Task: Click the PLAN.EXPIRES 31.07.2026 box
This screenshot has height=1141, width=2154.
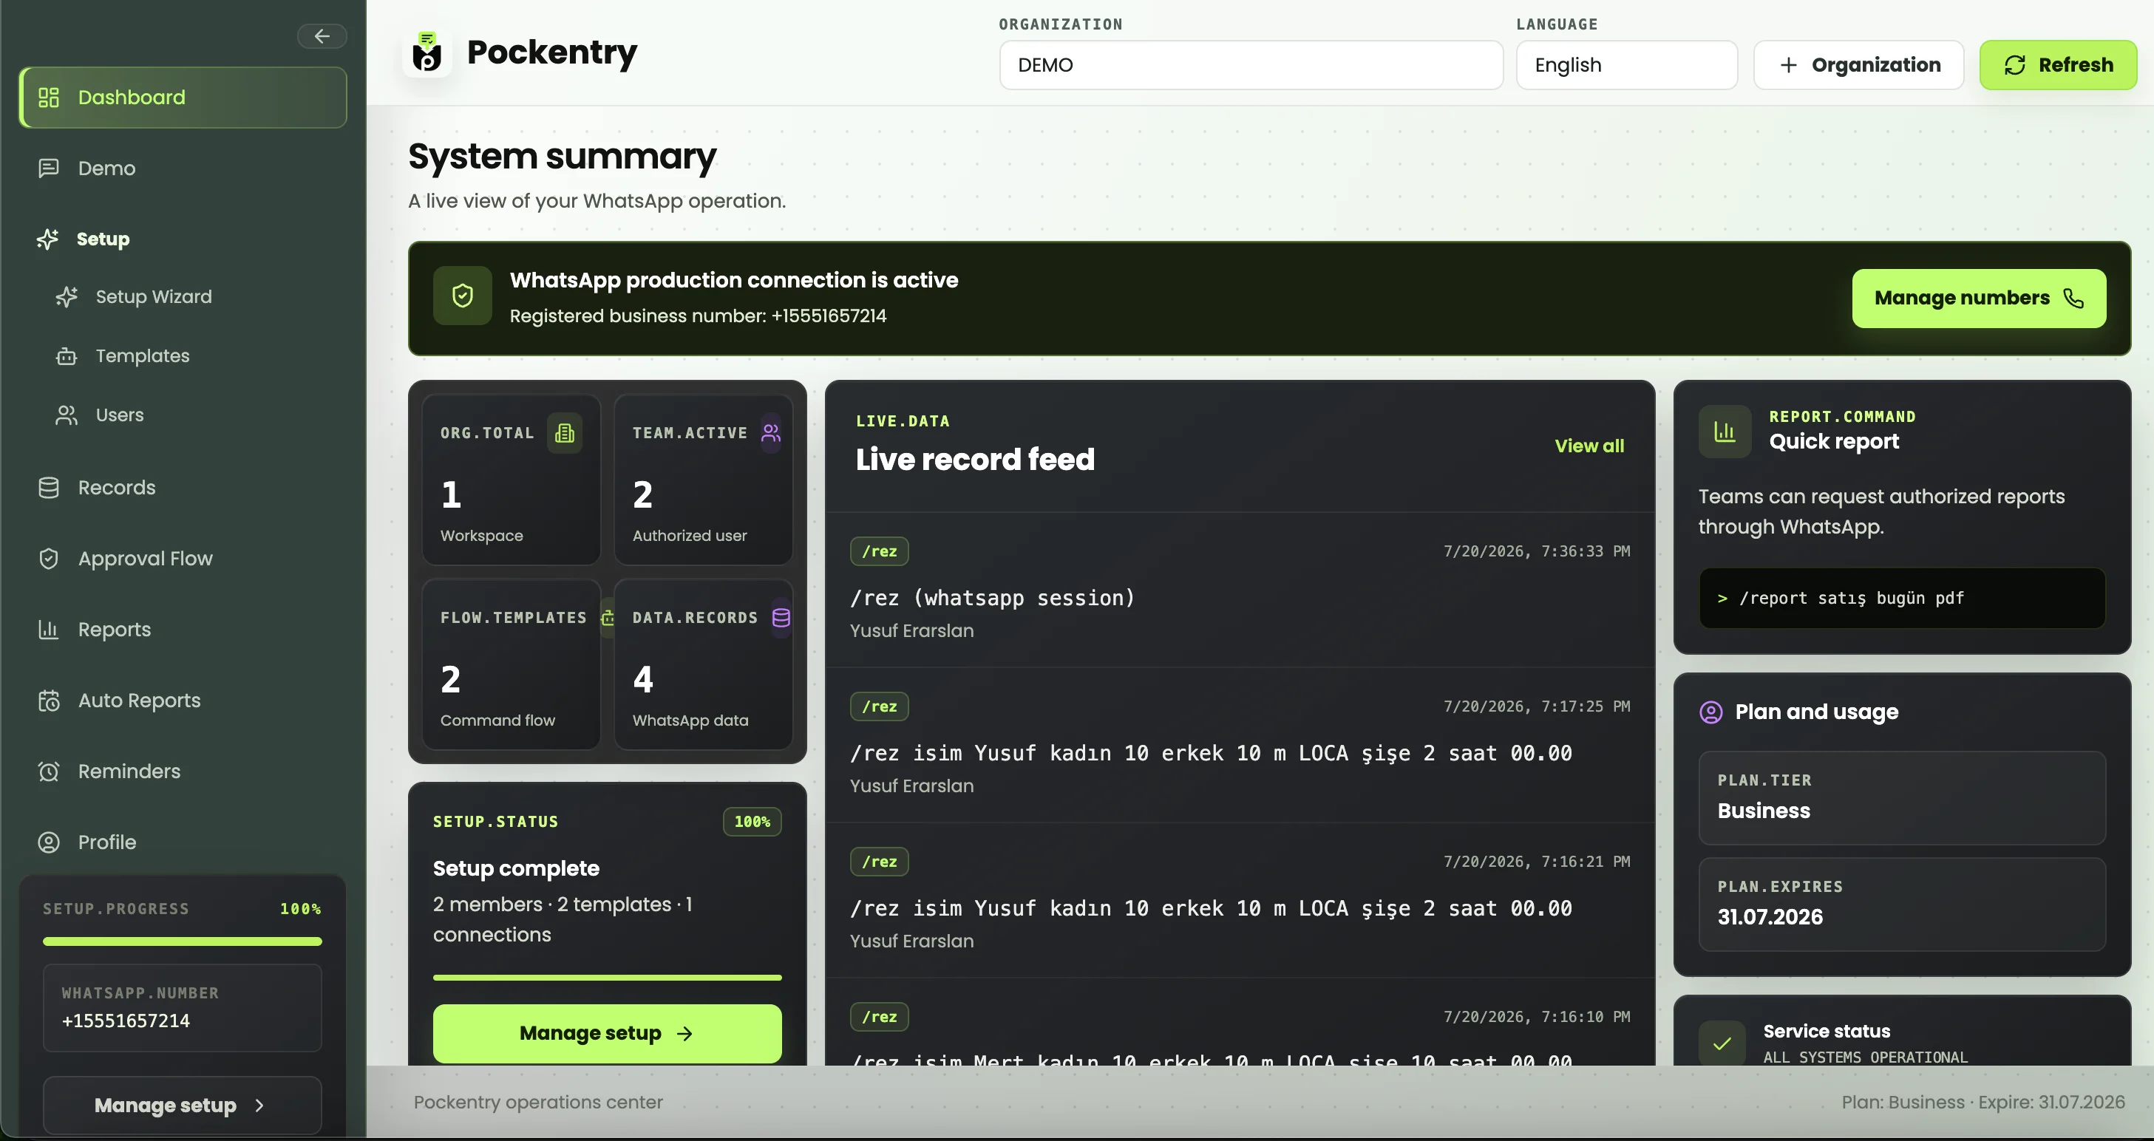Action: tap(1901, 905)
